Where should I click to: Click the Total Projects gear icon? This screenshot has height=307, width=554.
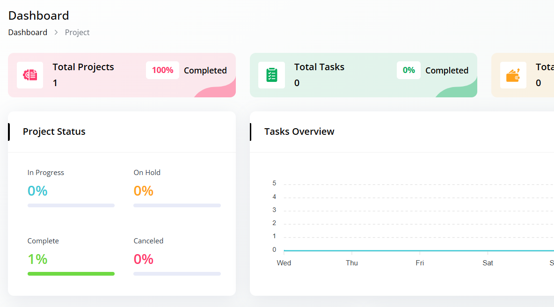(x=30, y=75)
